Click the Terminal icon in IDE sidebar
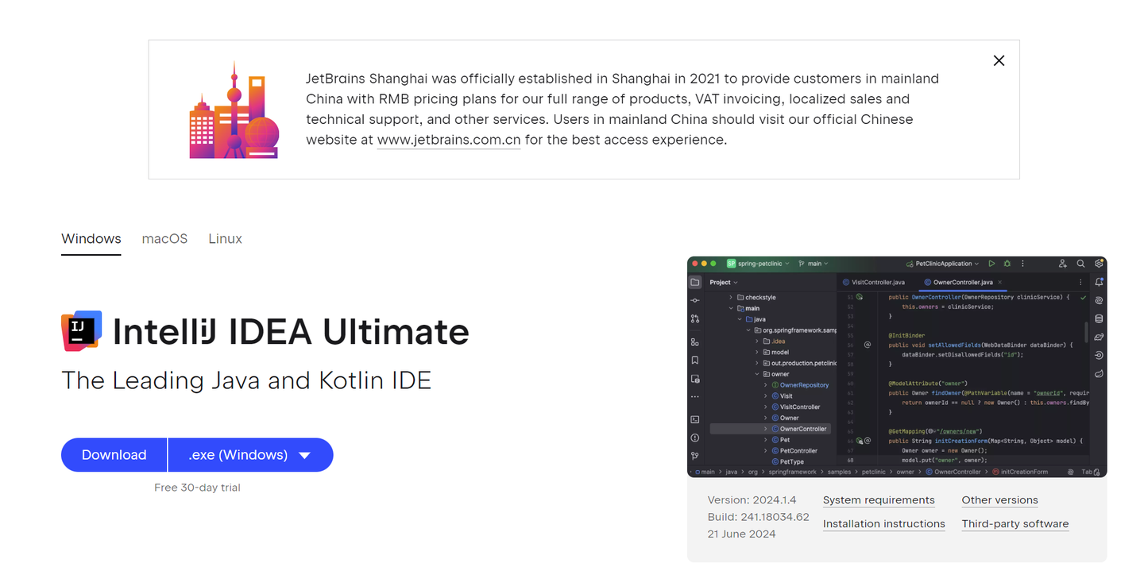The image size is (1144, 563). pyautogui.click(x=694, y=419)
